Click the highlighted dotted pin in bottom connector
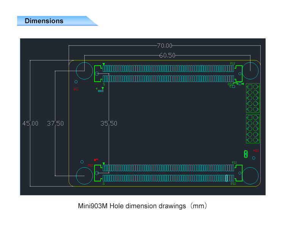The image size is (285, 228). 226,178
